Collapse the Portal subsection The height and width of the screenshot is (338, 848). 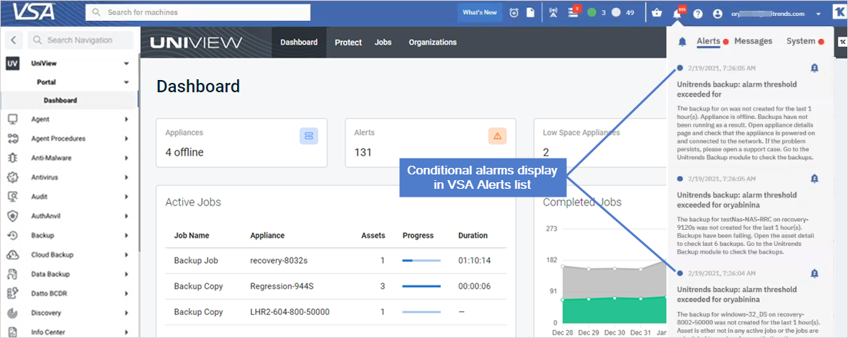pos(127,82)
